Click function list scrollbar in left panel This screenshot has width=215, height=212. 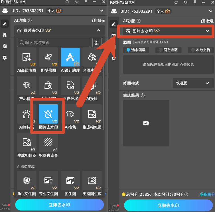point(104,96)
